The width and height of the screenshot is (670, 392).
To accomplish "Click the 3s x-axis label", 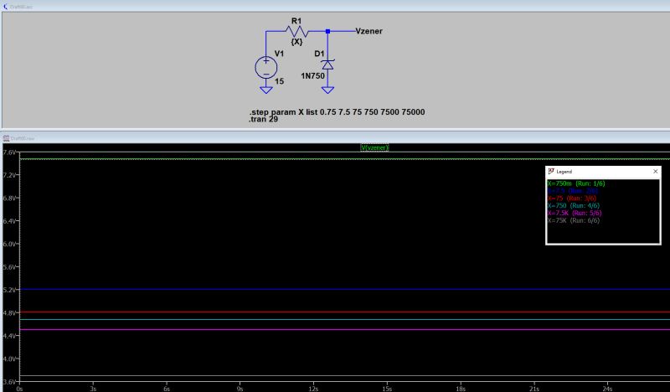I will (x=93, y=389).
